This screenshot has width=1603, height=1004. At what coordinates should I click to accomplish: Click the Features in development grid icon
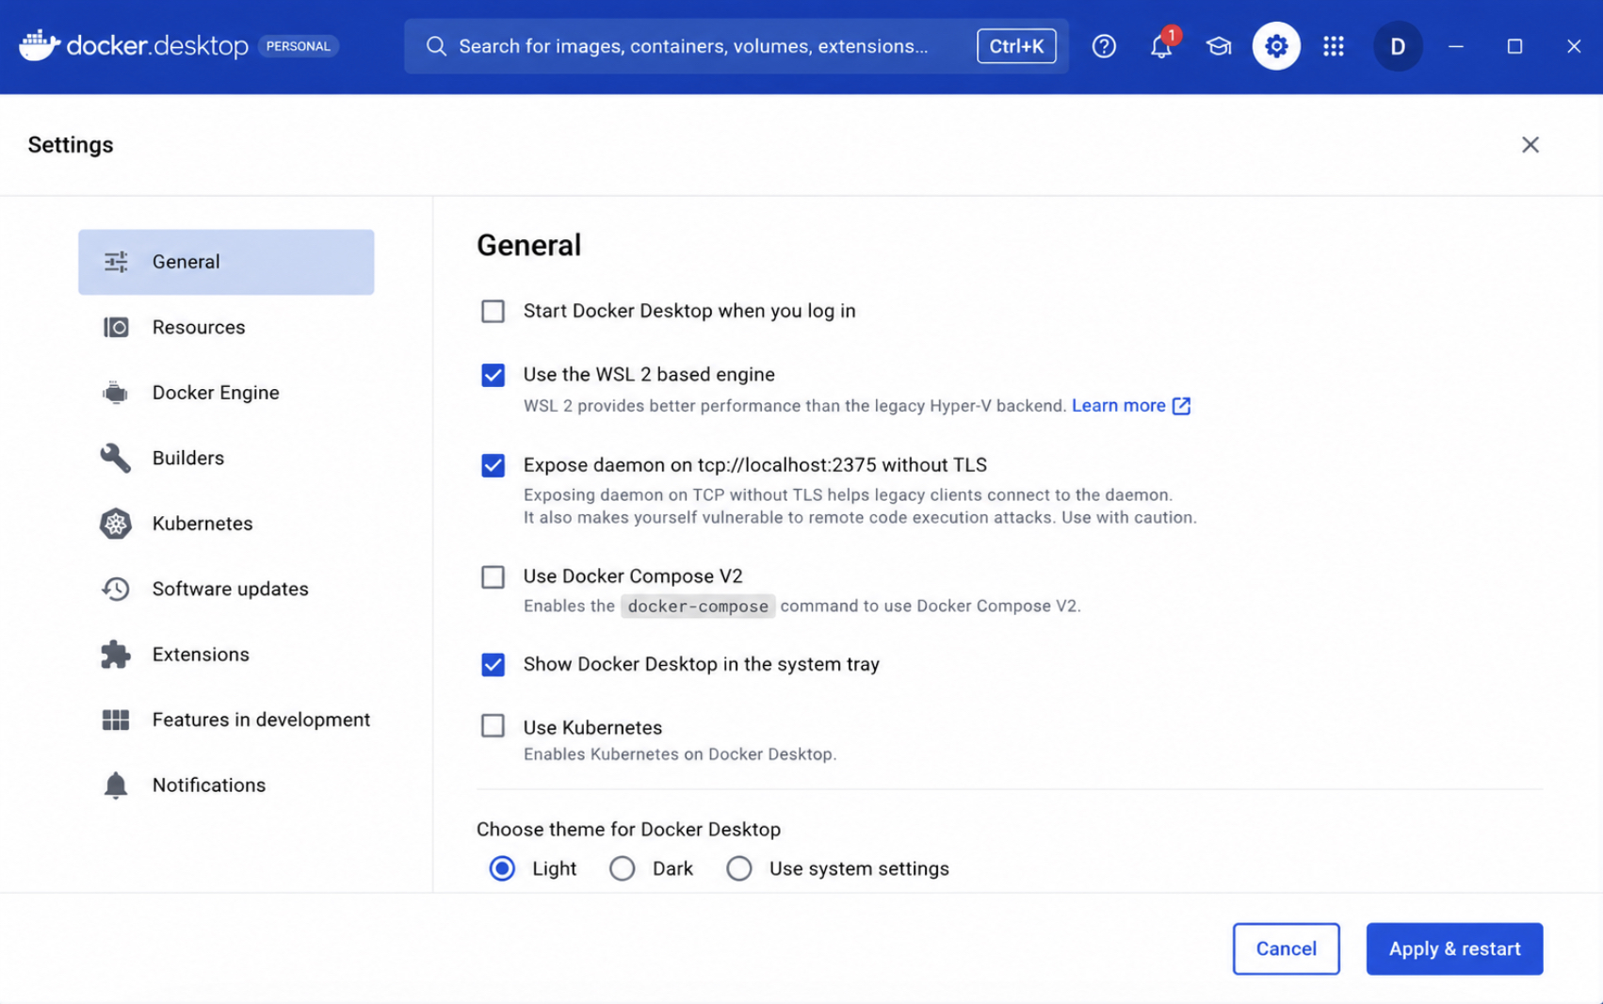coord(116,720)
